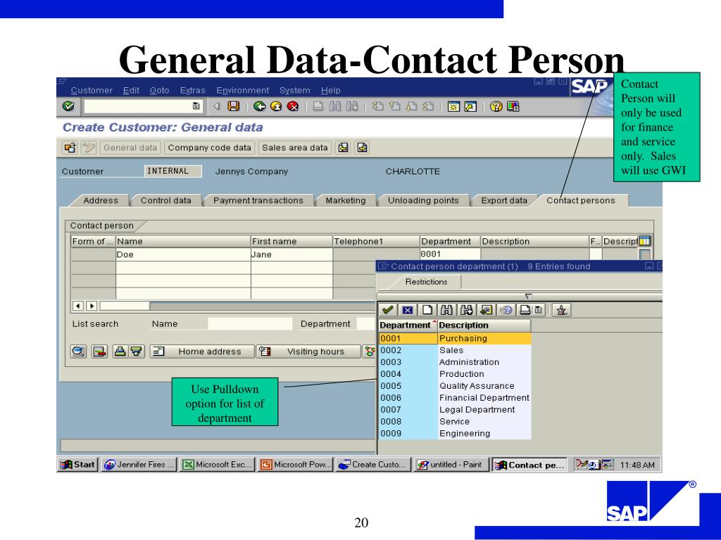
Task: Open the Environment menu
Action: pos(242,91)
